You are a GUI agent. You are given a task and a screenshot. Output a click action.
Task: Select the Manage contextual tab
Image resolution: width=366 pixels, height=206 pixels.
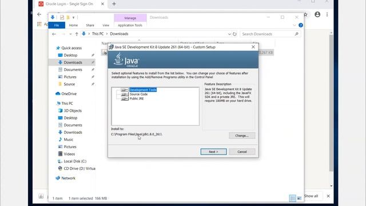coord(130,18)
